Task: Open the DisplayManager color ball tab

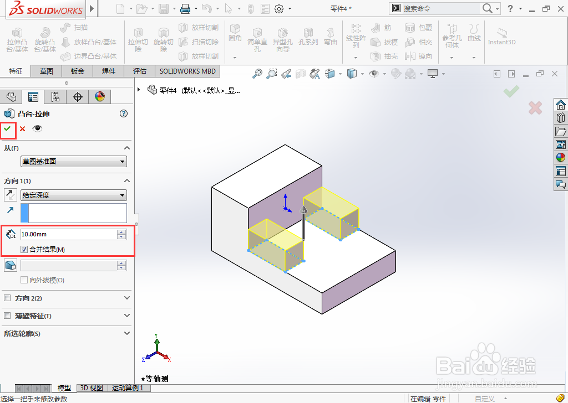Action: pyautogui.click(x=100, y=96)
